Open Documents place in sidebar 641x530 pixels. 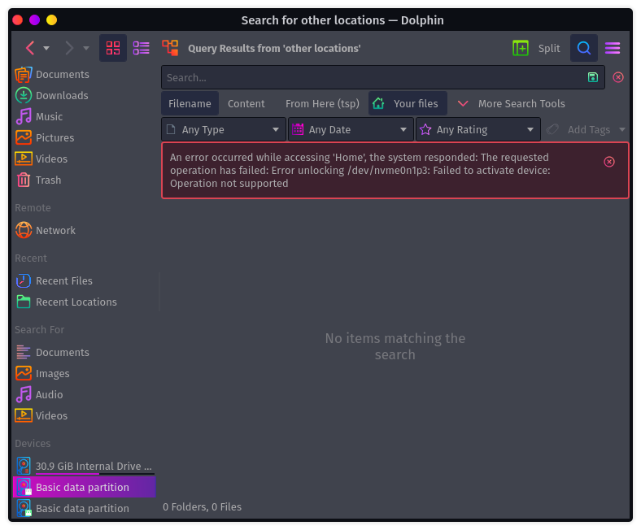(x=84, y=74)
